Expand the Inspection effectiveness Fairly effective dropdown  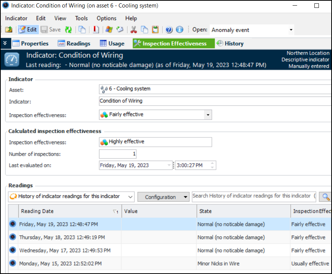(x=208, y=115)
